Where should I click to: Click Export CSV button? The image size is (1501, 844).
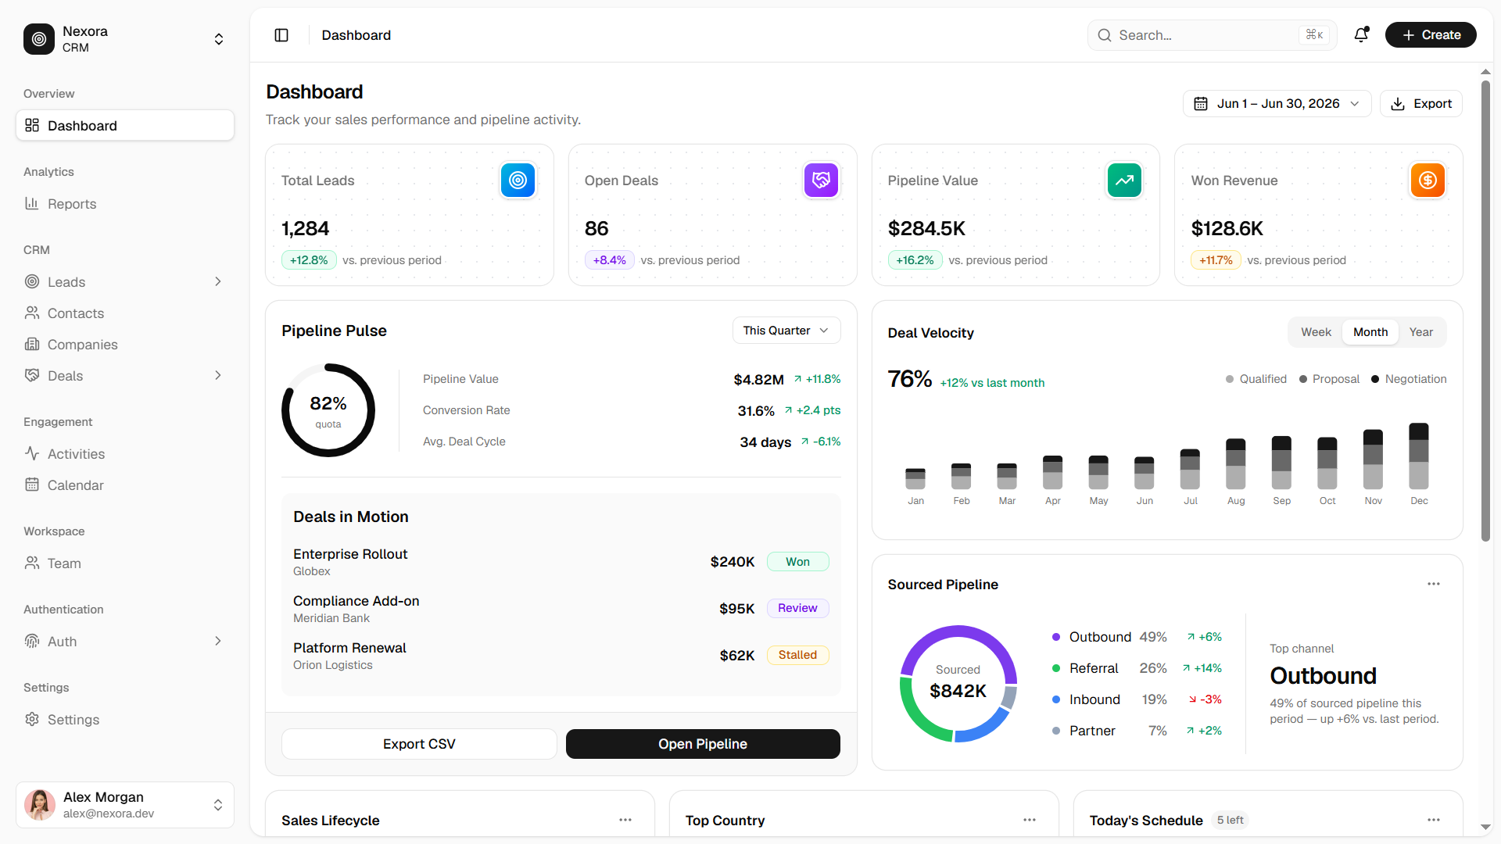pos(419,744)
